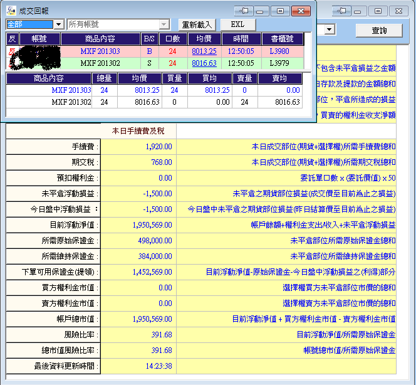Click the 總量 column header
Viewport: 416px width, 385px height.
tap(104, 78)
